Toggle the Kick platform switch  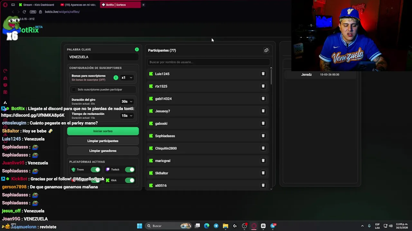coord(130,180)
